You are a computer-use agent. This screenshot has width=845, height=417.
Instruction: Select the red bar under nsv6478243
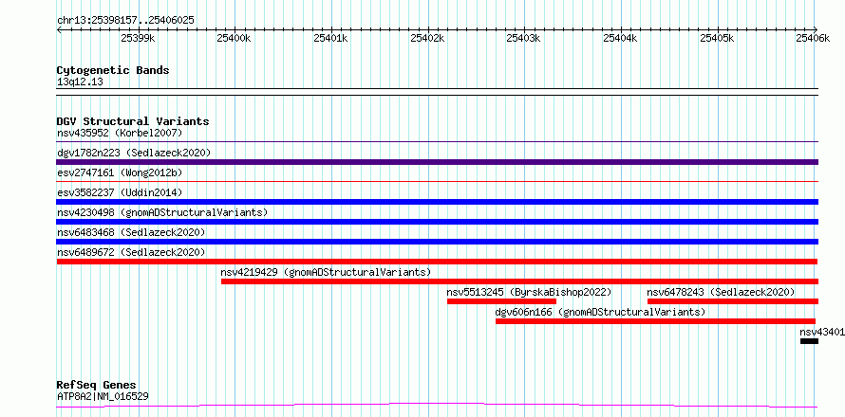pos(733,301)
